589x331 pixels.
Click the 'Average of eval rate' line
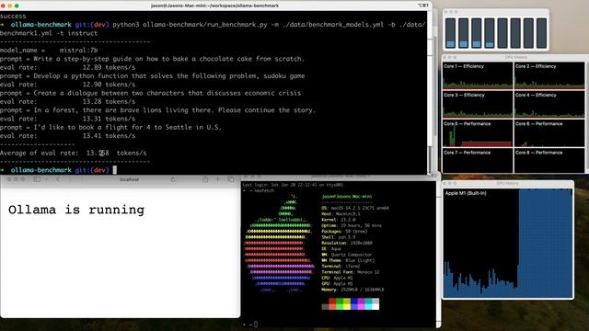74,153
